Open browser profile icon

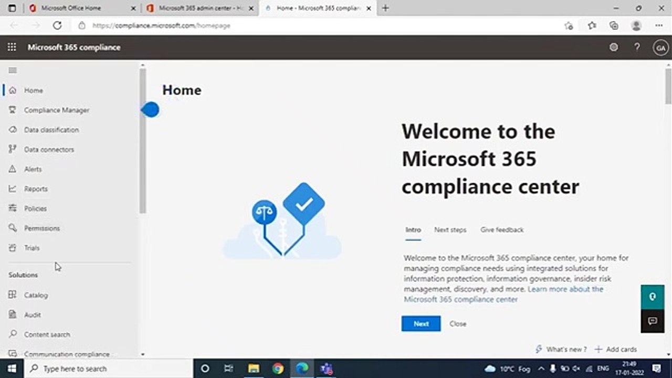click(x=636, y=25)
